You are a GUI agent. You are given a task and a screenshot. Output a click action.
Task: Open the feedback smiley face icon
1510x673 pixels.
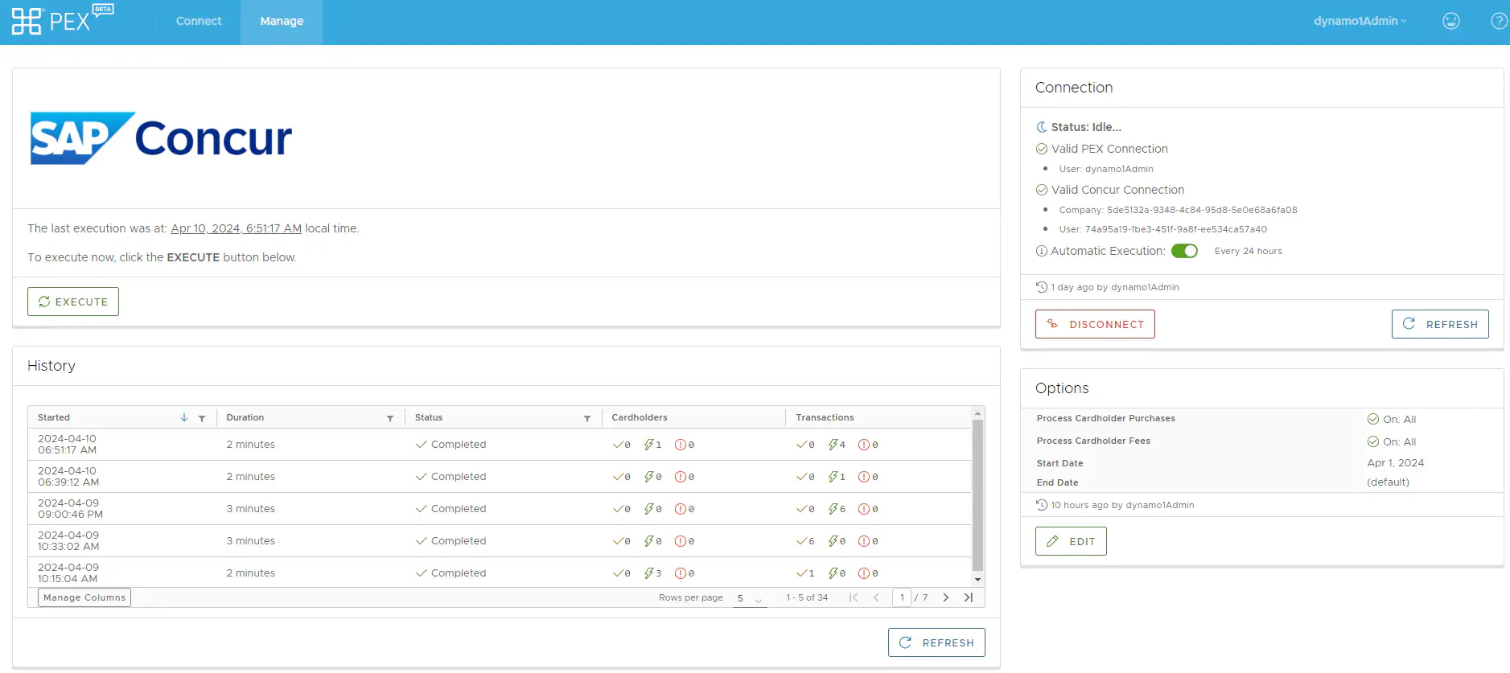click(x=1450, y=21)
